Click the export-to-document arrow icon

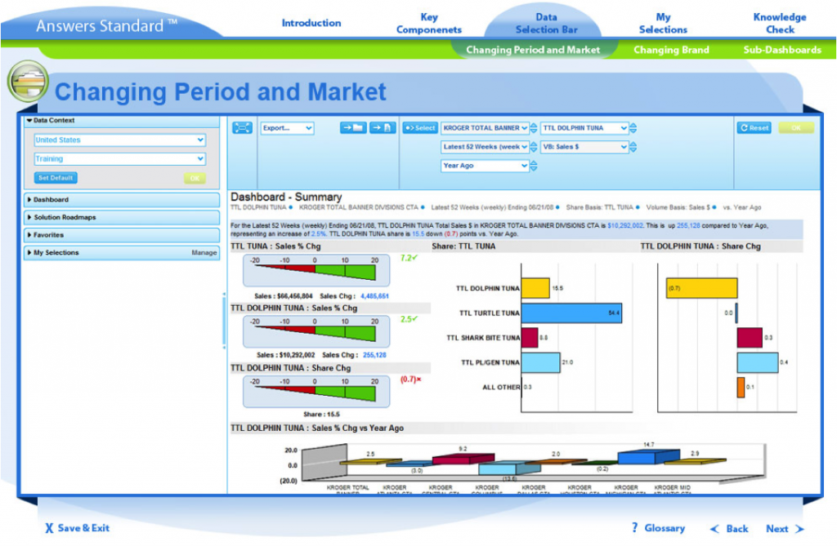tap(383, 128)
